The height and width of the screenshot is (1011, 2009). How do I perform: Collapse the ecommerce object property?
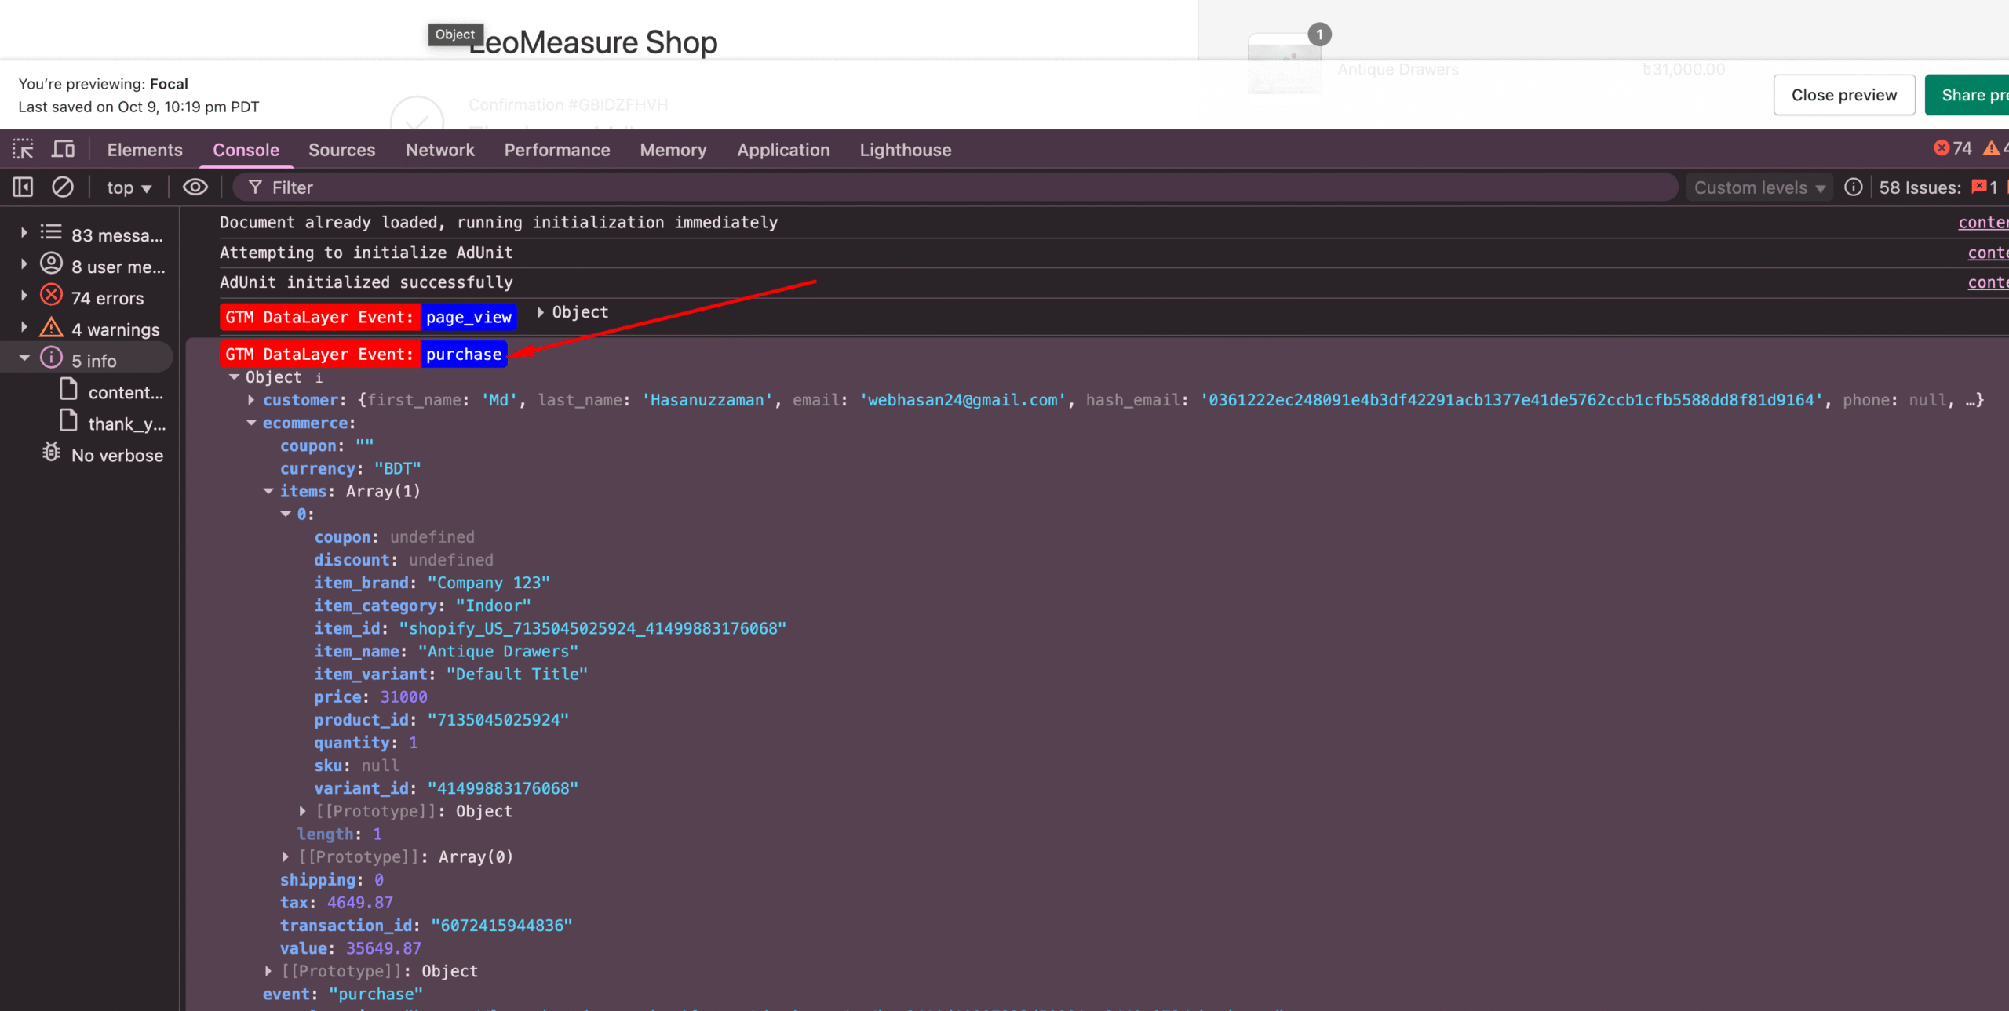pos(251,423)
